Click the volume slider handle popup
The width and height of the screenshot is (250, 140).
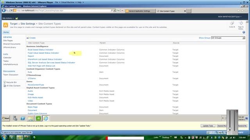coord(230,129)
